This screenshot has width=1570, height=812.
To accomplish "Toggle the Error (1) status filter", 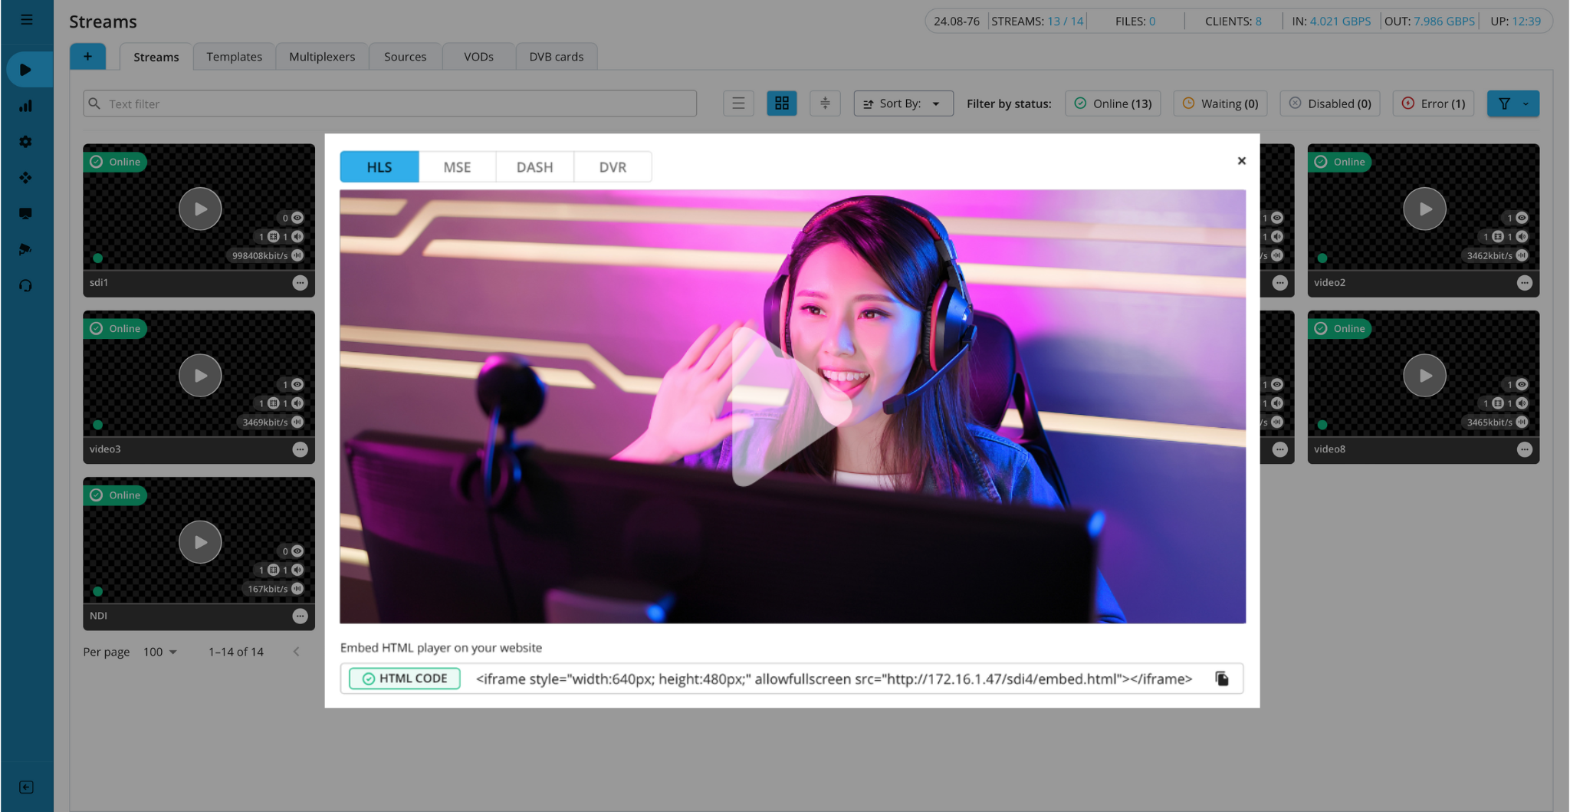I will pos(1433,104).
